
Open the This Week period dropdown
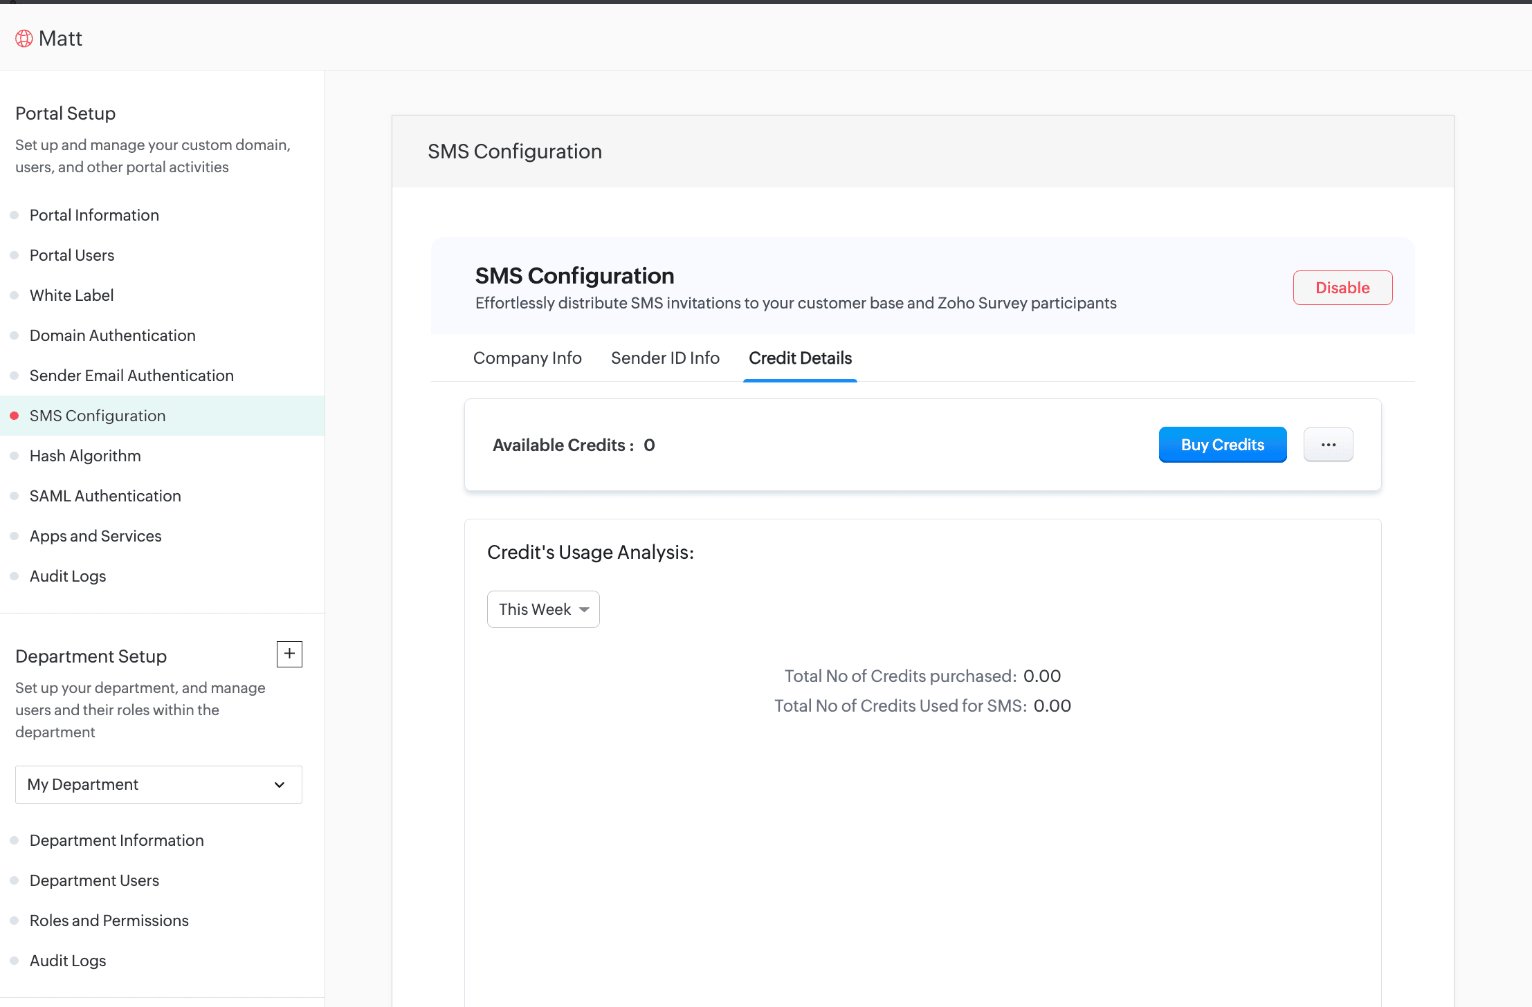click(x=543, y=609)
